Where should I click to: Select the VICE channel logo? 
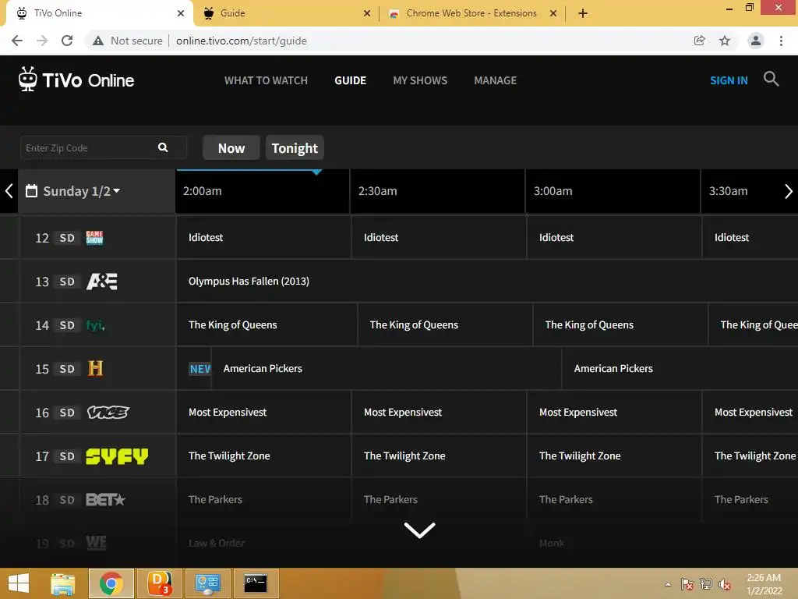(108, 412)
